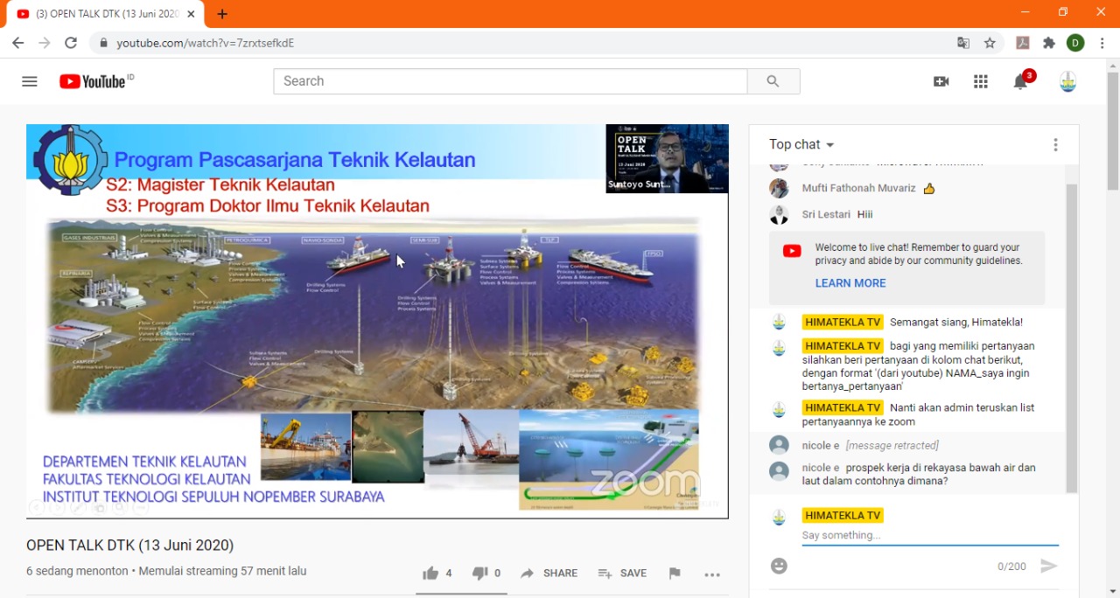Open the create video camera icon
Image resolution: width=1120 pixels, height=598 pixels.
941,81
